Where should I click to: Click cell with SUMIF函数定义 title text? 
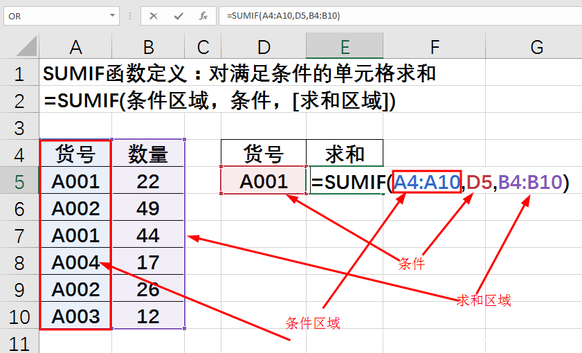click(x=239, y=73)
